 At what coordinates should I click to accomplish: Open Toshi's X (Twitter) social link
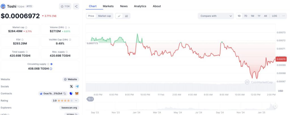coord(71,86)
